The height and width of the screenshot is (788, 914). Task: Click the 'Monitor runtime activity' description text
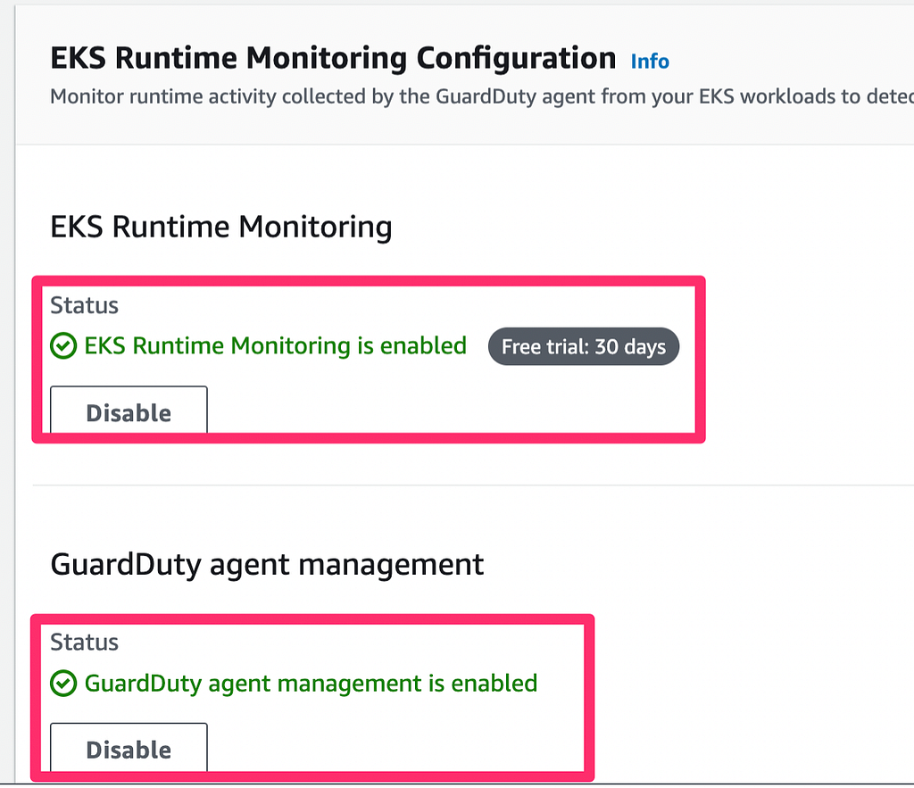point(481,96)
